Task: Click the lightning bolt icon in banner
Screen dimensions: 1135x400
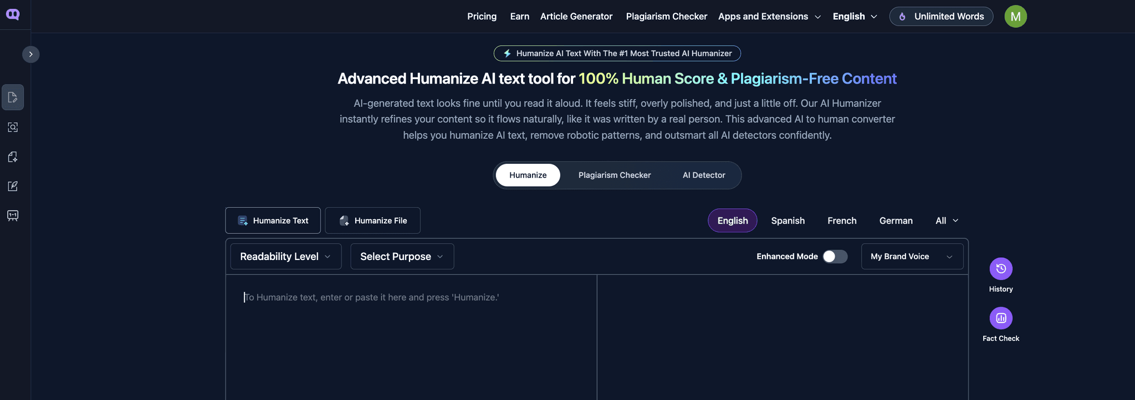Action: [x=507, y=53]
